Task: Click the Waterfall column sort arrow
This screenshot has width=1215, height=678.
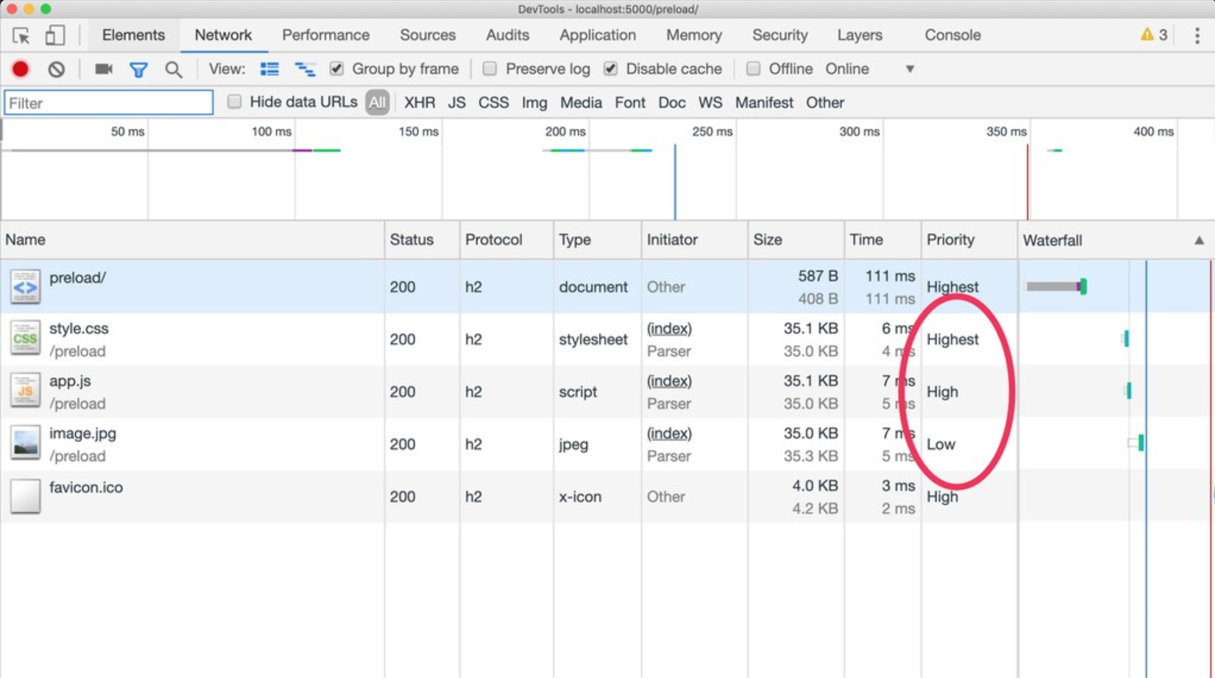Action: [x=1199, y=240]
